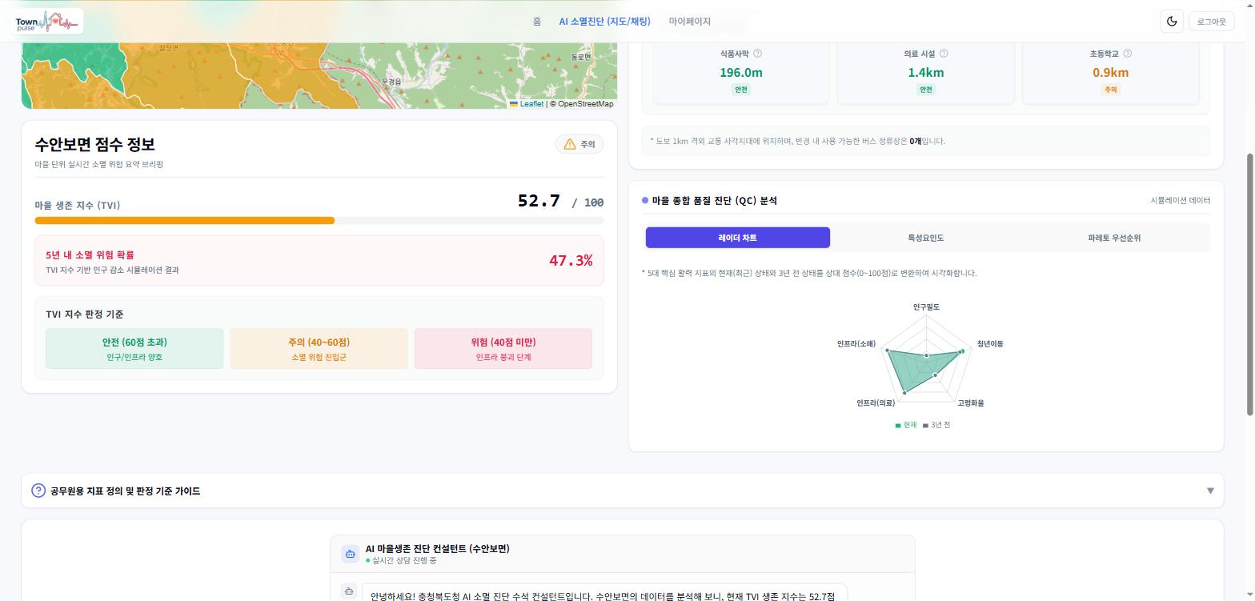Click the OpenStreetMap attribution link
The width and height of the screenshot is (1255, 601).
click(x=585, y=104)
